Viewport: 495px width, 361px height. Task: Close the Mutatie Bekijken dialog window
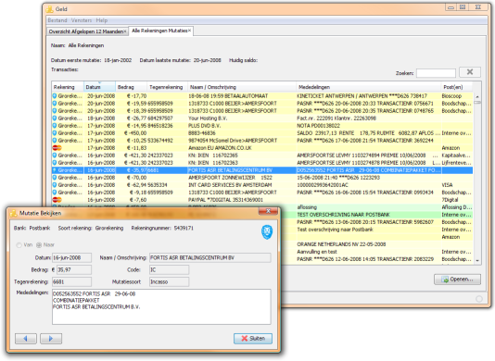point(268,211)
